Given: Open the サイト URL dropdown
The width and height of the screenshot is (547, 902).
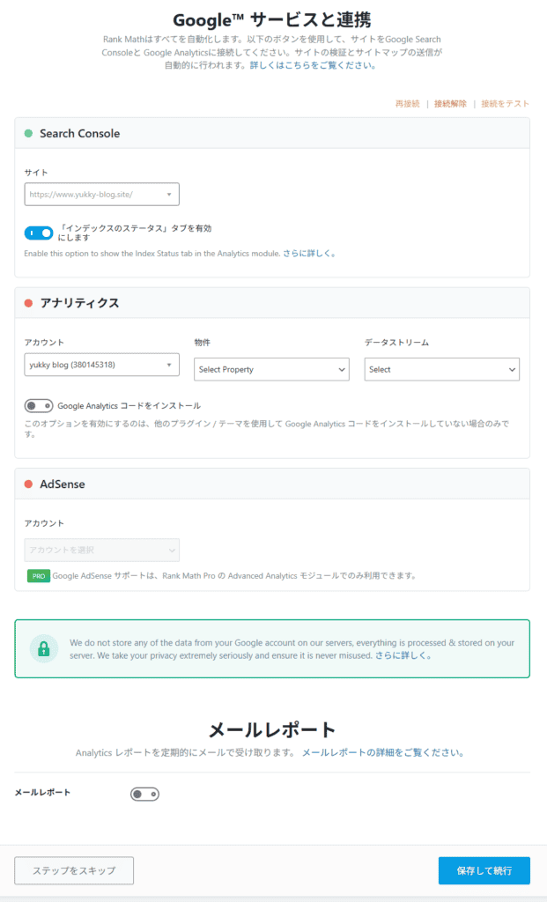Looking at the screenshot, I should [x=101, y=194].
